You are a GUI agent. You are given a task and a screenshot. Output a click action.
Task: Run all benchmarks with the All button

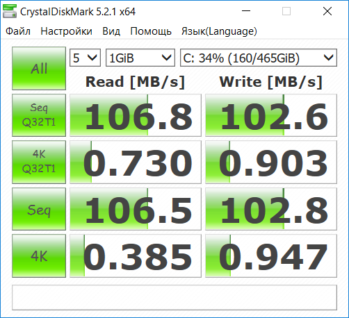click(39, 68)
